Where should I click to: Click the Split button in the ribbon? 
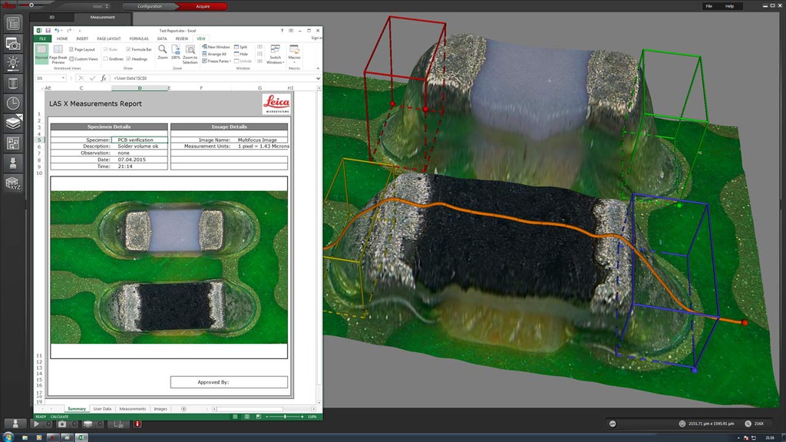pyautogui.click(x=240, y=47)
